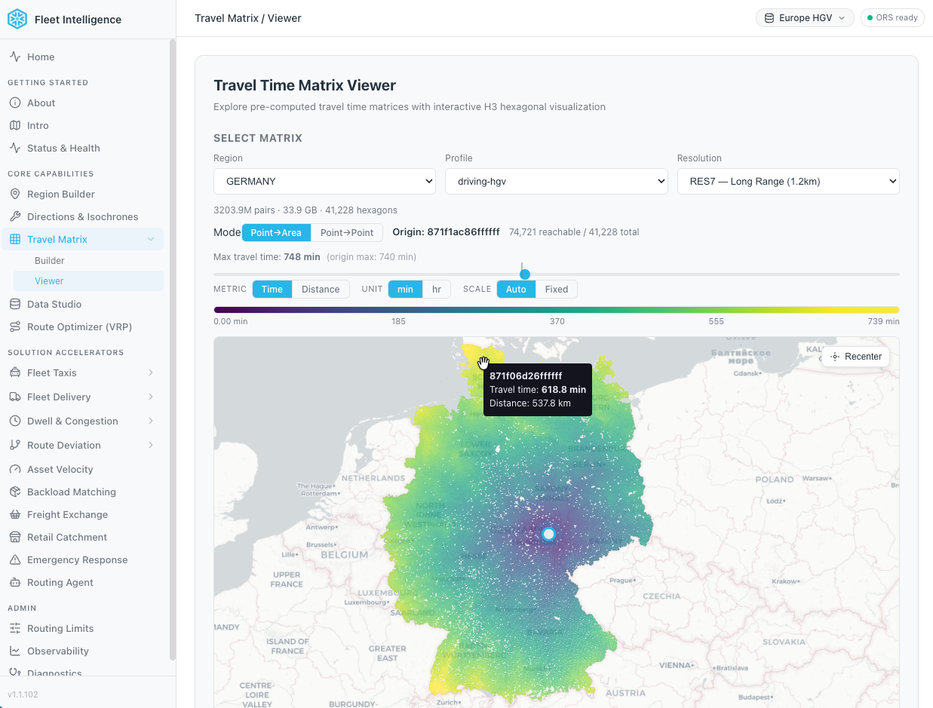Click the max travel time slider handle

[525, 274]
